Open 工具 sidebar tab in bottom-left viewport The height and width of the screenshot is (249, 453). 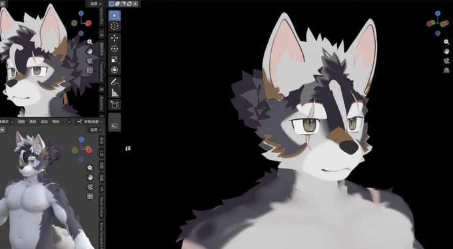click(101, 152)
